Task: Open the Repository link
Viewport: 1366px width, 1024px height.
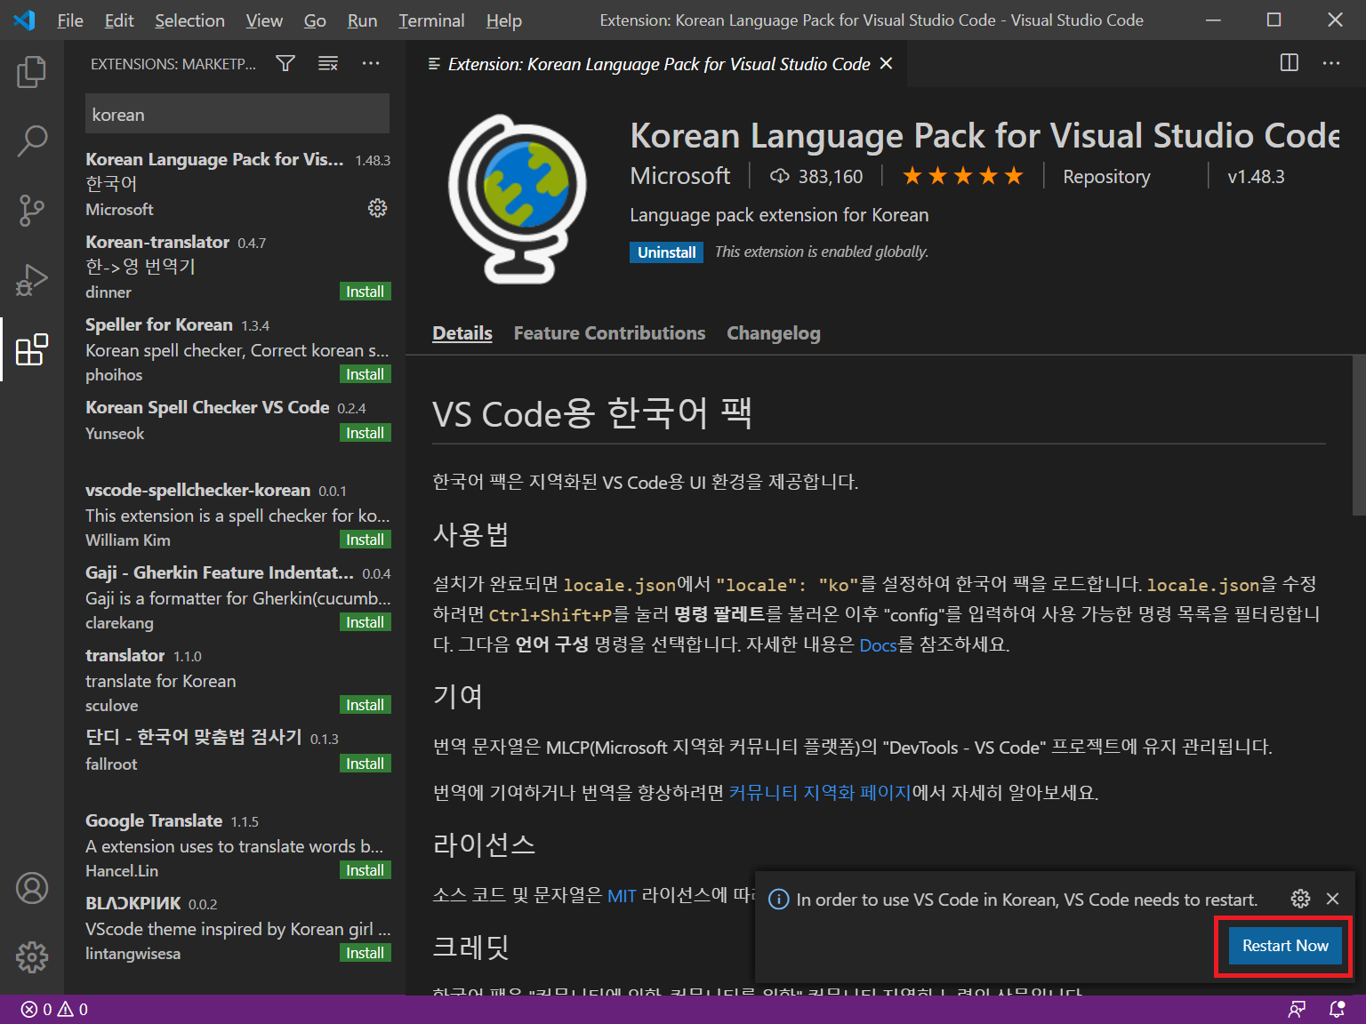Action: 1106,176
